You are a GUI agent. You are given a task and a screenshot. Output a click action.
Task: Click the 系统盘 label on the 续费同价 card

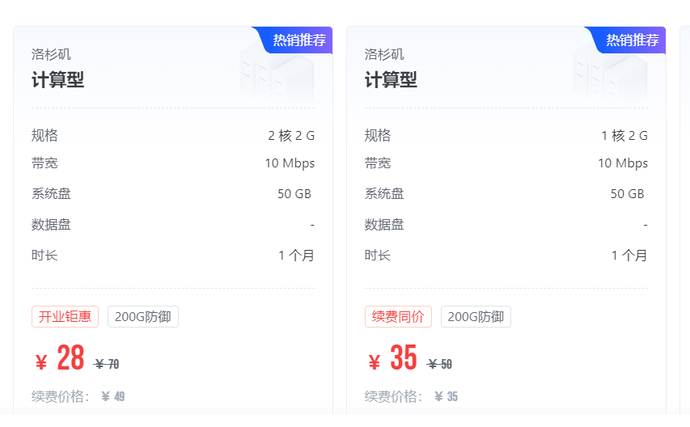pyautogui.click(x=384, y=194)
